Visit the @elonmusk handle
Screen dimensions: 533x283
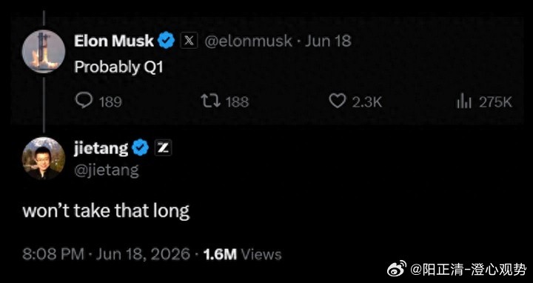coord(248,41)
